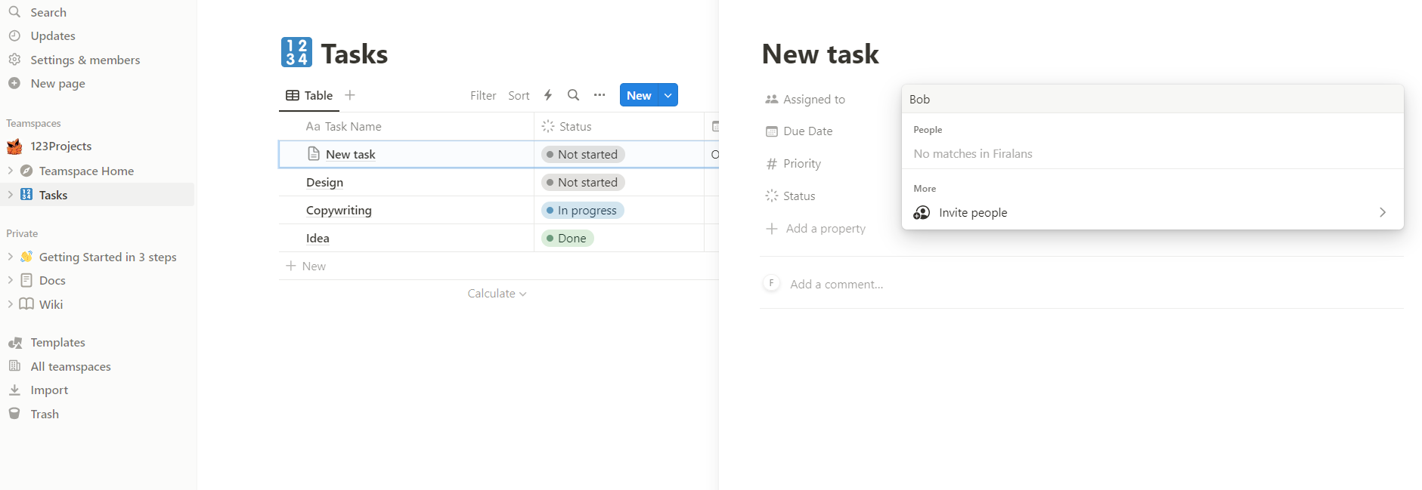Expand the Docs page tree
The image size is (1422, 490).
[11, 280]
